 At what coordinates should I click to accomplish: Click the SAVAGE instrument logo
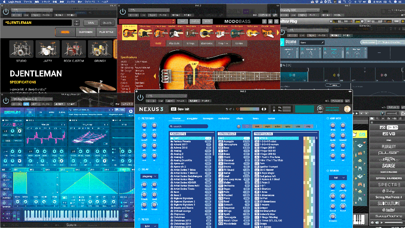pyautogui.click(x=388, y=166)
